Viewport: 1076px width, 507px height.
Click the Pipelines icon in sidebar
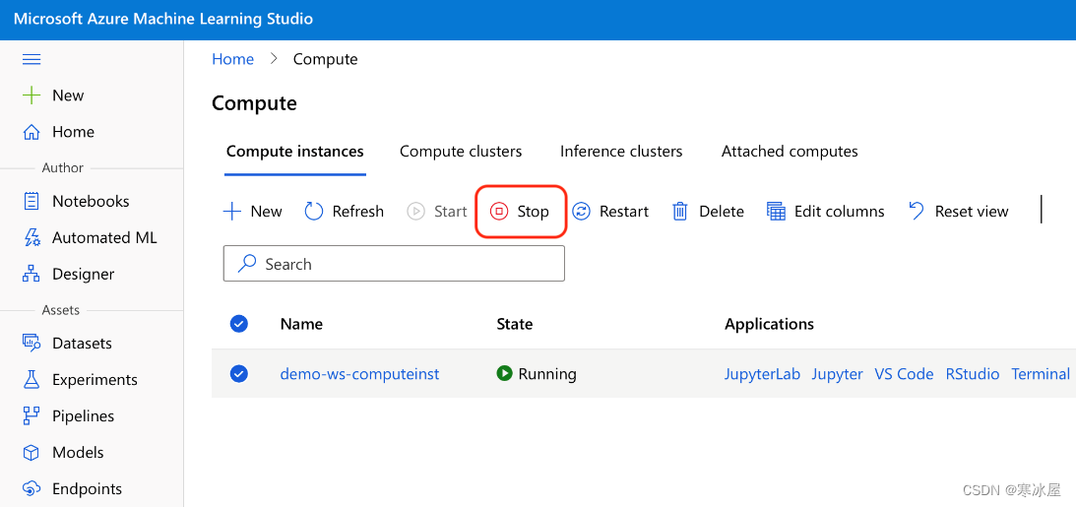pyautogui.click(x=32, y=415)
